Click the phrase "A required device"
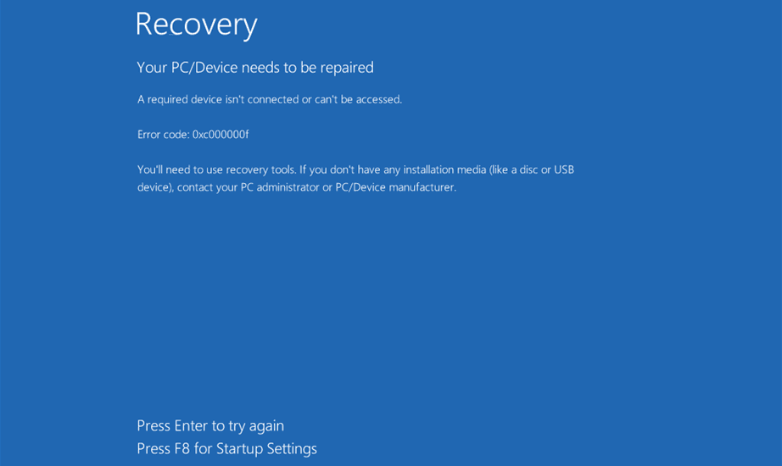Image resolution: width=782 pixels, height=466 pixels. [x=176, y=99]
